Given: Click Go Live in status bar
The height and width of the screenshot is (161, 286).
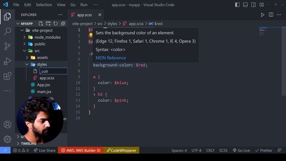Looking at the screenshot, I should [241, 150].
